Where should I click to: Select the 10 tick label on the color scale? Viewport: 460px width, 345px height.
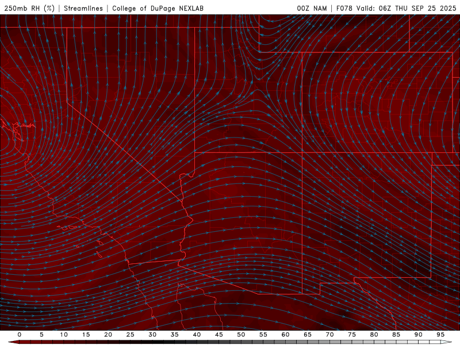click(64, 335)
